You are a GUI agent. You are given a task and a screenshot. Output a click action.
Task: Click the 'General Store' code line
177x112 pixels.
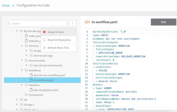tap(106, 81)
